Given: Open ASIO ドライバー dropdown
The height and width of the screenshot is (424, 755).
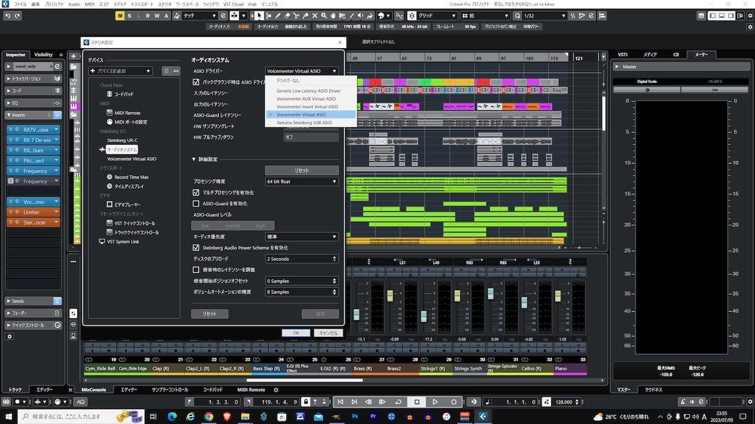Looking at the screenshot, I should pos(302,71).
